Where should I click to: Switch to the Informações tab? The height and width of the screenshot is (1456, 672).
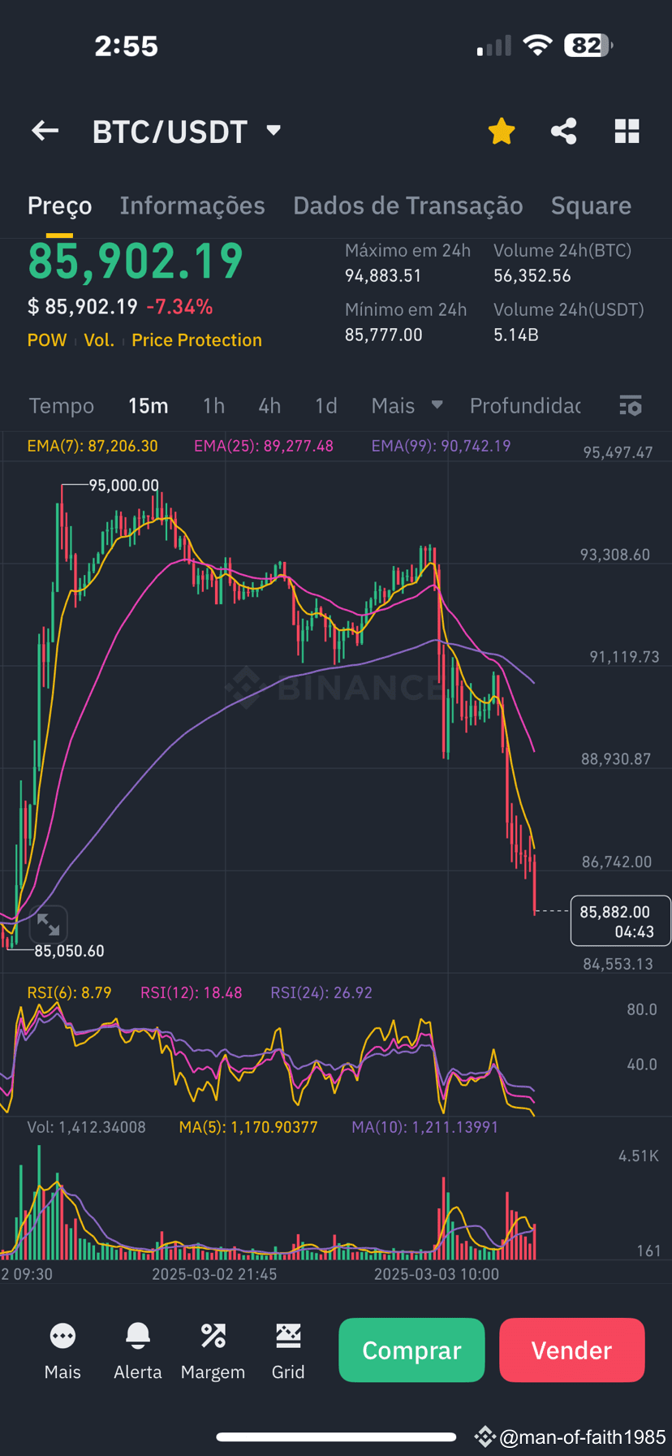click(192, 205)
